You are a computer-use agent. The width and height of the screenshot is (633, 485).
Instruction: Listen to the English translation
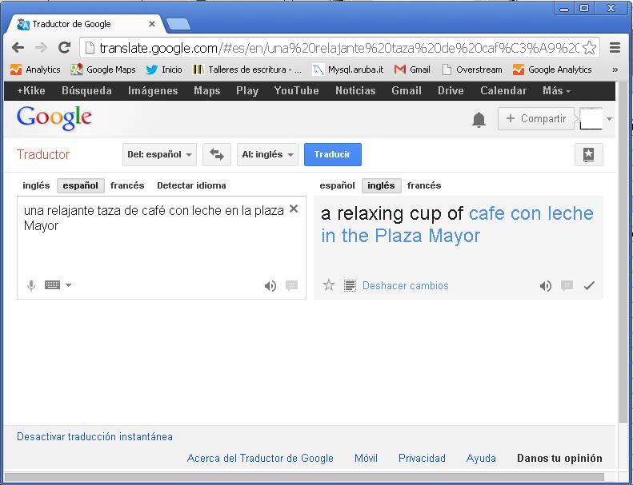(x=546, y=286)
